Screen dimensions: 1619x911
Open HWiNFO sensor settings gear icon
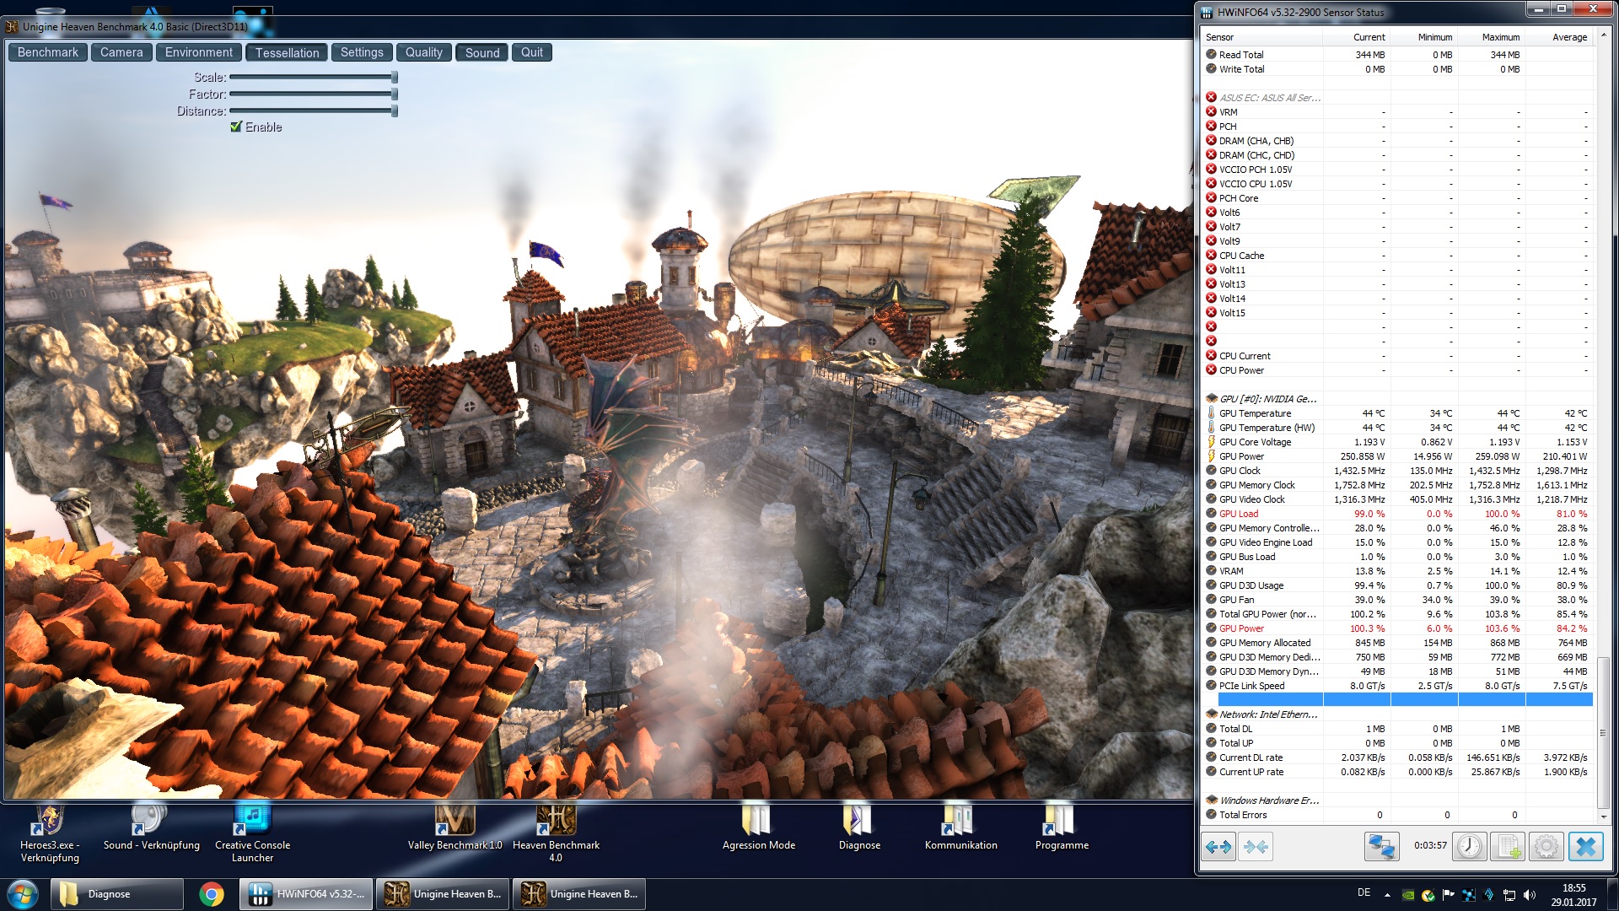[x=1546, y=846]
